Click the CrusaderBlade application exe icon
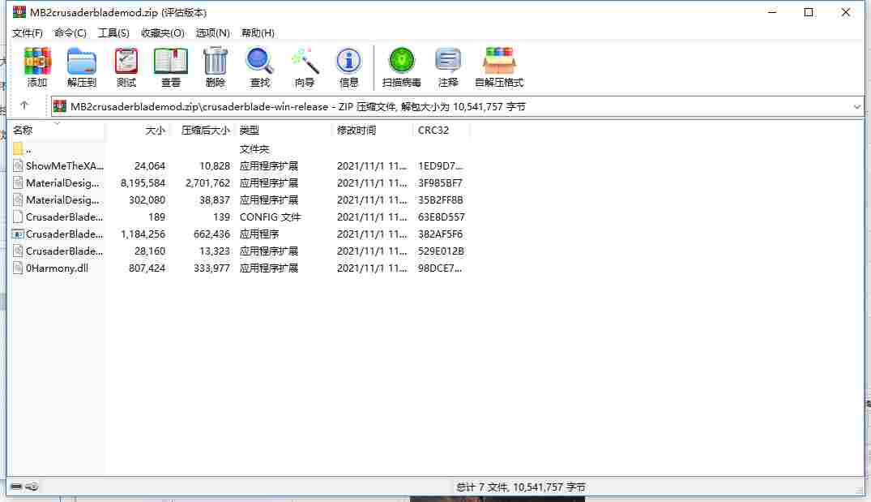 pos(18,234)
